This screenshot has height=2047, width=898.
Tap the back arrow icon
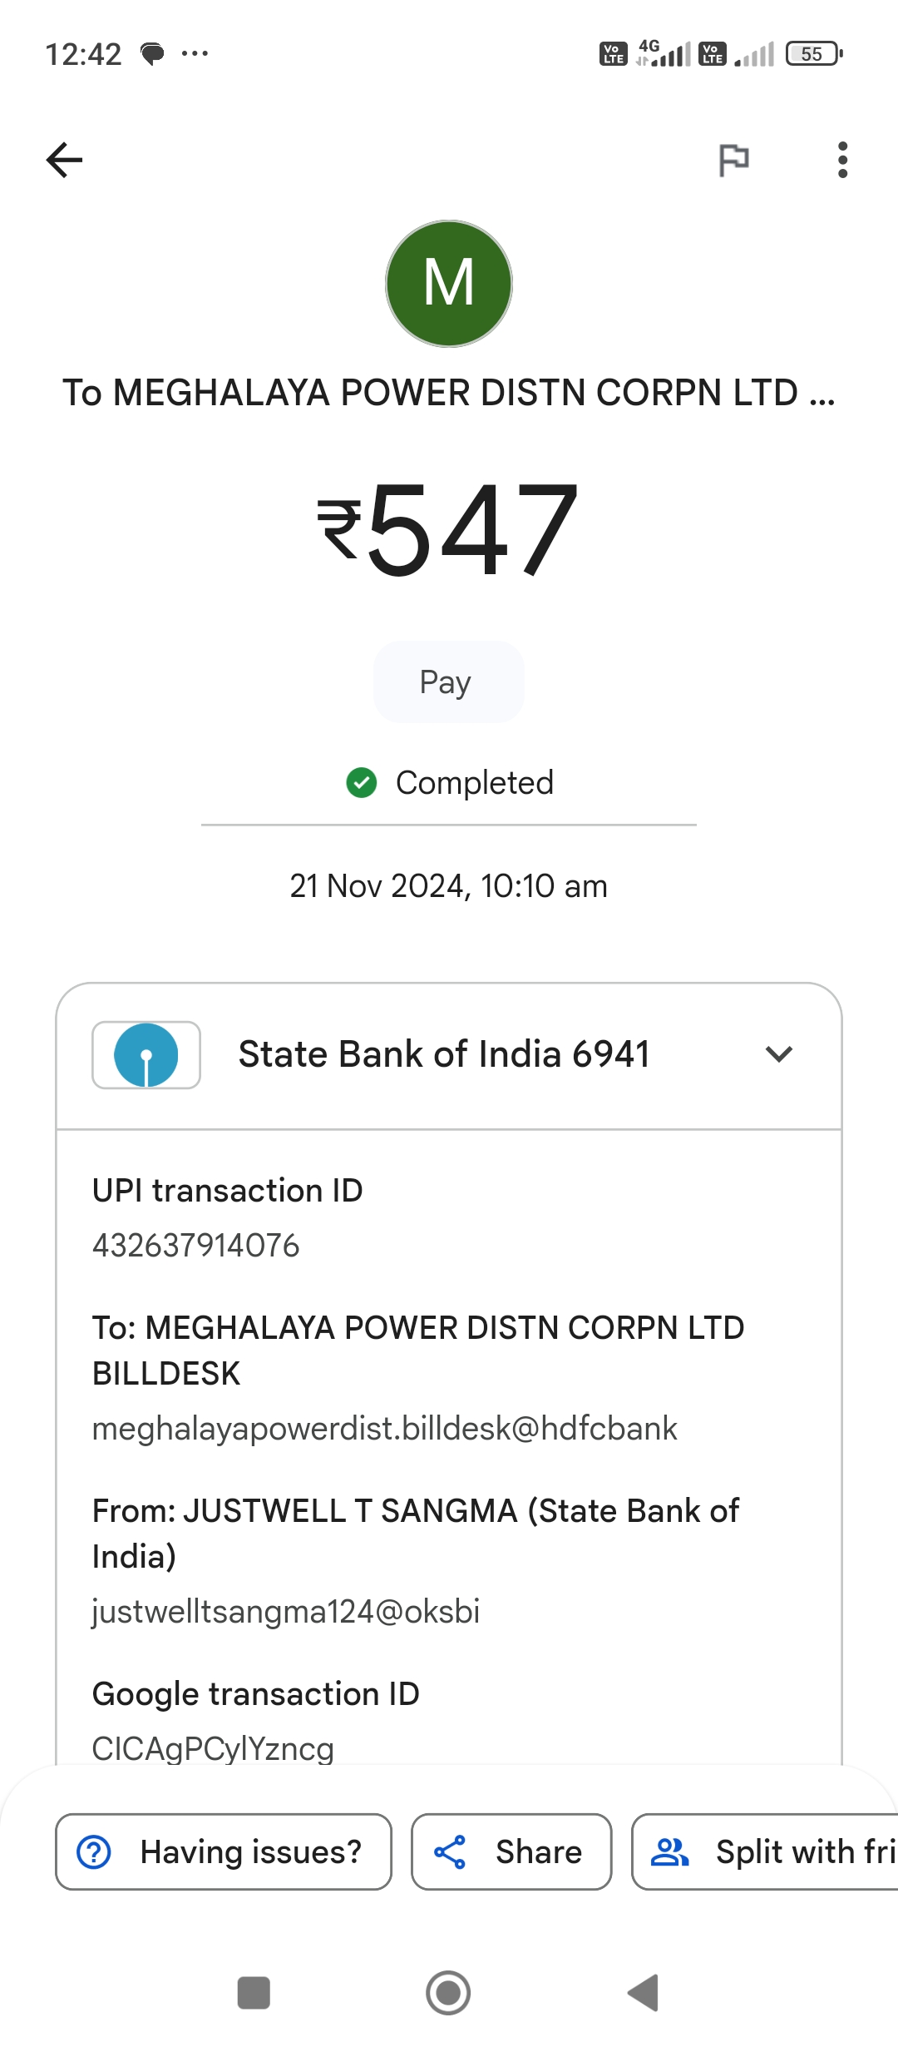64,160
